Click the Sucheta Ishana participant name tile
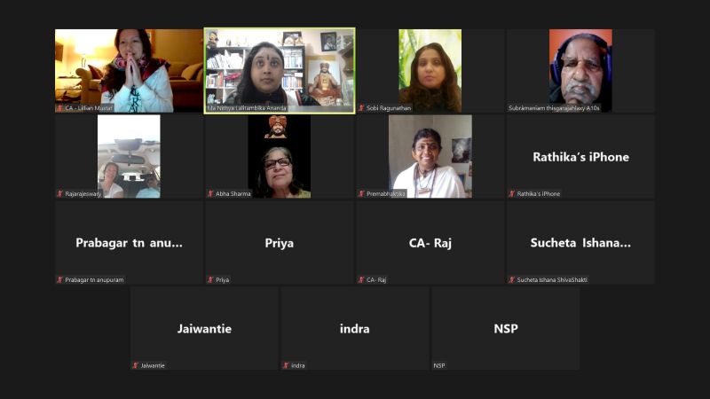The width and height of the screenshot is (710, 399). pyautogui.click(x=580, y=242)
